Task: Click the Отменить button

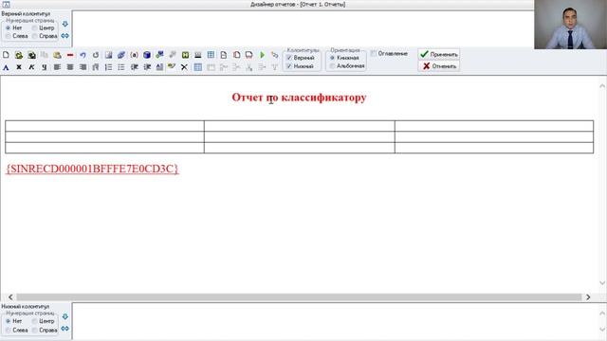Action: point(438,66)
